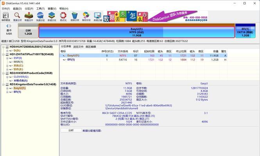Click partition icon beside EasyU(F:) in table
Screen dimensions: 260x156
65,56
